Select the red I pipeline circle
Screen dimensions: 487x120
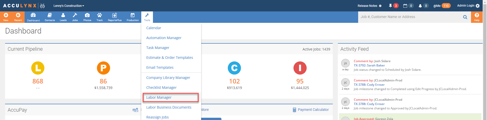click(x=300, y=68)
